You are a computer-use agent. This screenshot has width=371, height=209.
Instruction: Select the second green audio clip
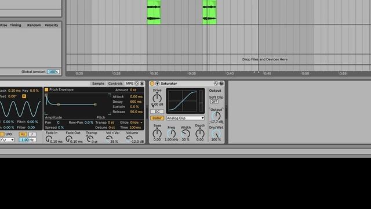pos(210,12)
